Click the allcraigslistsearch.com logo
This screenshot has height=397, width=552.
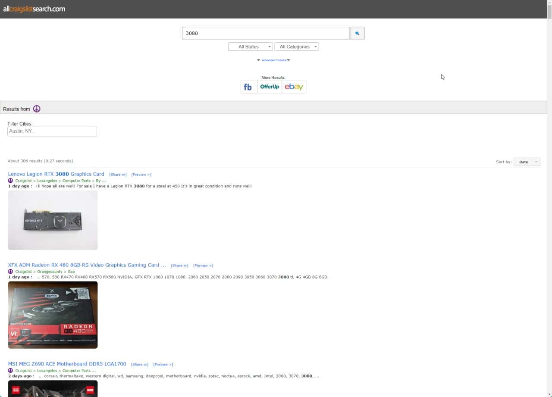tap(34, 9)
